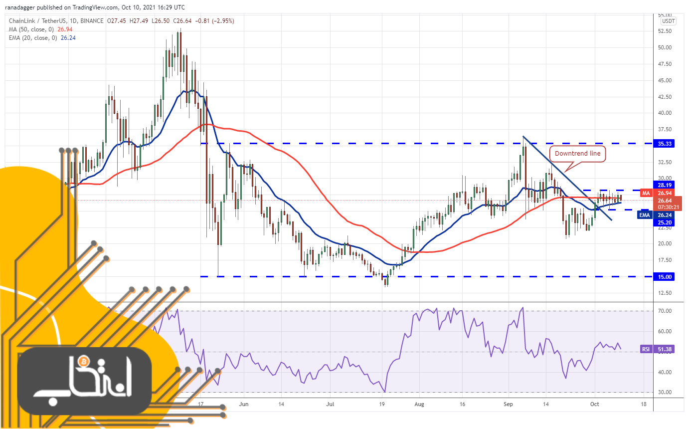Click the 16 date label on time axis
689x429 pixels.
point(462,404)
